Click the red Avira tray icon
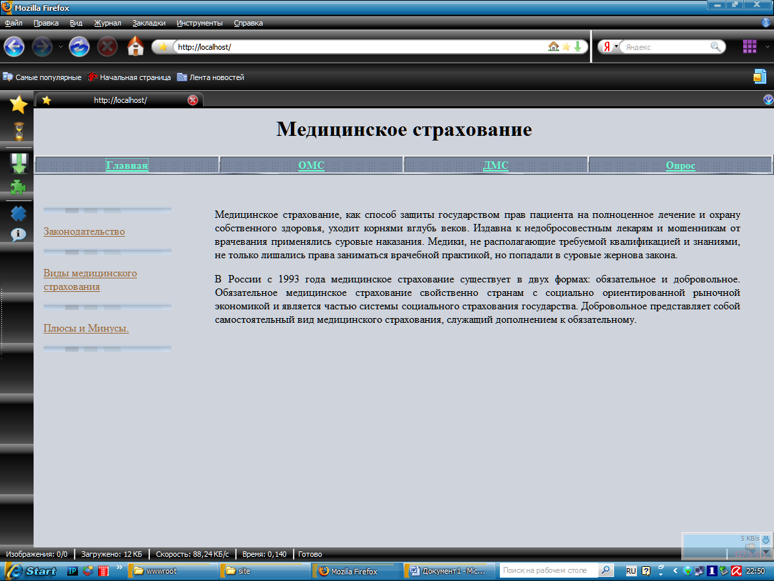The image size is (774, 581). [736, 571]
